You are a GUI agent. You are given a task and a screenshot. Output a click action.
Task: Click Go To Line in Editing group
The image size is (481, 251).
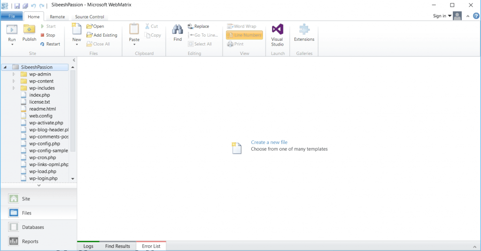203,35
